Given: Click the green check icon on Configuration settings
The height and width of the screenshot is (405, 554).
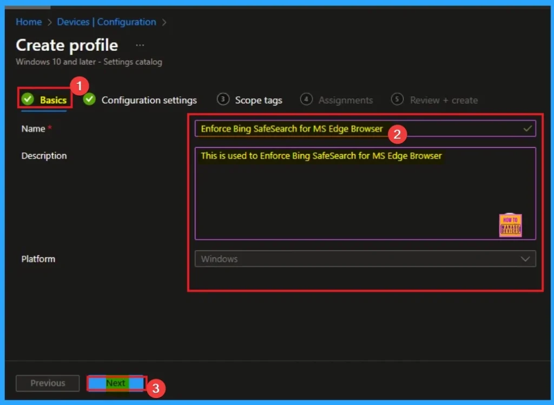Looking at the screenshot, I should tap(89, 99).
